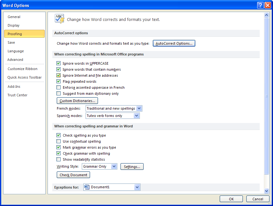This screenshot has height=206, width=273.
Task: Open Custom Dictionaries dialog
Action: point(77,101)
